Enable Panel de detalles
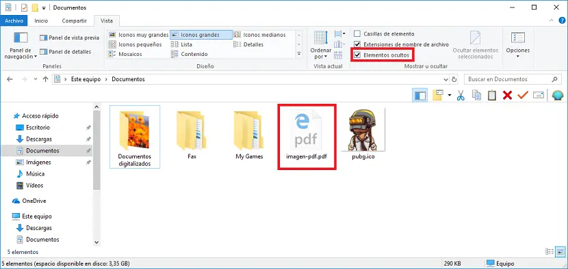The image size is (568, 269). tap(66, 52)
